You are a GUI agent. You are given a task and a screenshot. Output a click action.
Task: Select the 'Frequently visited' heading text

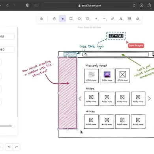point(96,66)
